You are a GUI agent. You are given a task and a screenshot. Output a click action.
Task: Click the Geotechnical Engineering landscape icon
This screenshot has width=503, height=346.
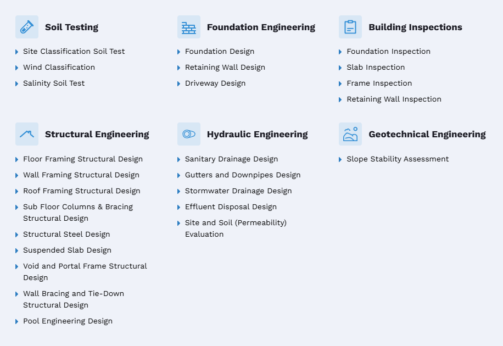tap(350, 134)
